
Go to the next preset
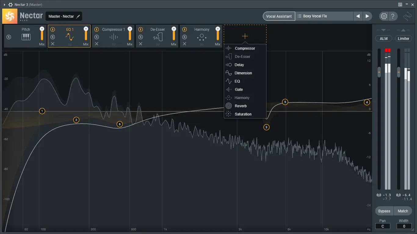pos(367,16)
